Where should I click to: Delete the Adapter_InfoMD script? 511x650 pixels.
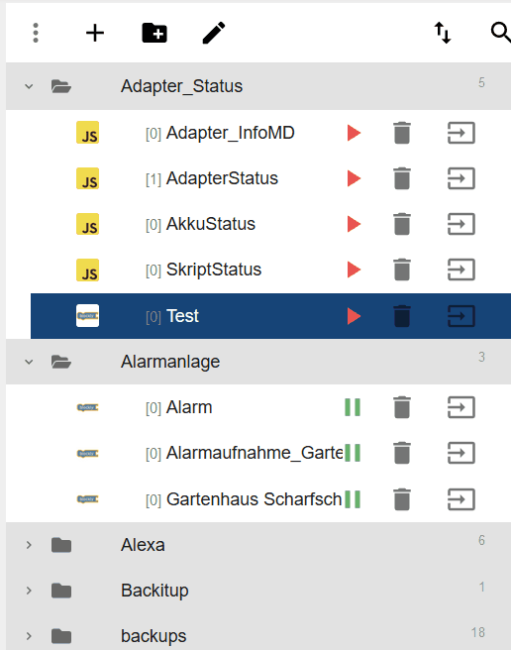(x=402, y=133)
